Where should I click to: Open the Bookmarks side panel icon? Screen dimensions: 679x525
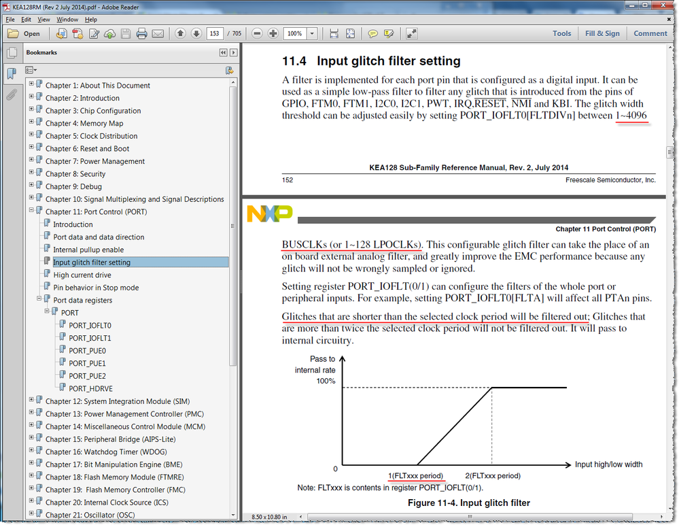pos(12,73)
